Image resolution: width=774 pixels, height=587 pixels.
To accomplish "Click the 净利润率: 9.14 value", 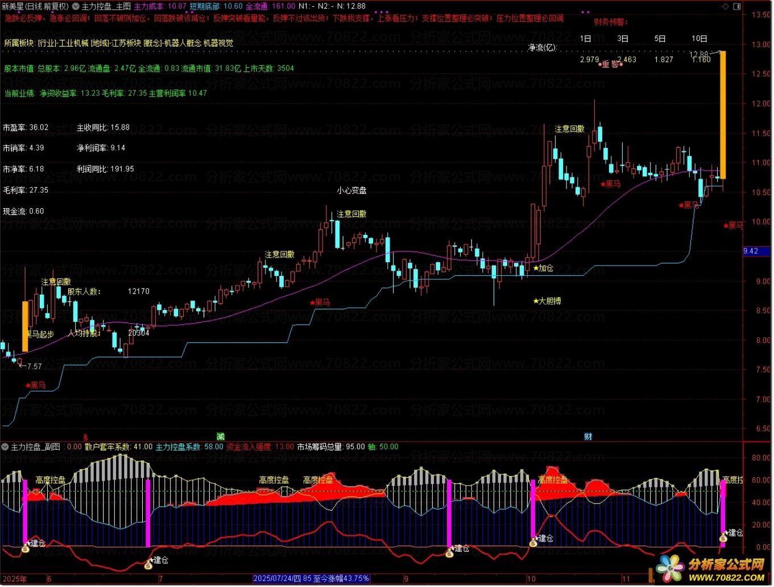I will (101, 148).
